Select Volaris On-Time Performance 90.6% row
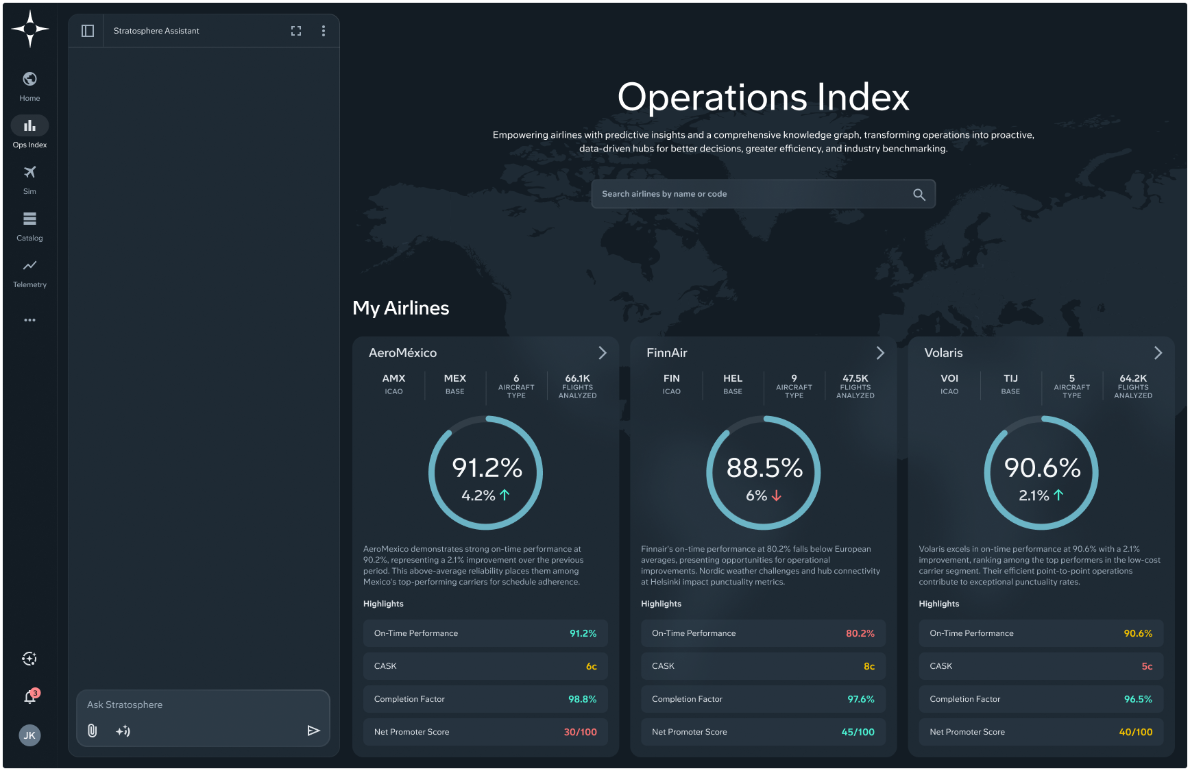The width and height of the screenshot is (1190, 771). (x=1041, y=633)
